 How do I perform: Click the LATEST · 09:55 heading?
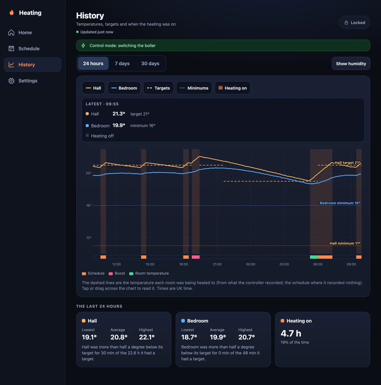pos(102,104)
